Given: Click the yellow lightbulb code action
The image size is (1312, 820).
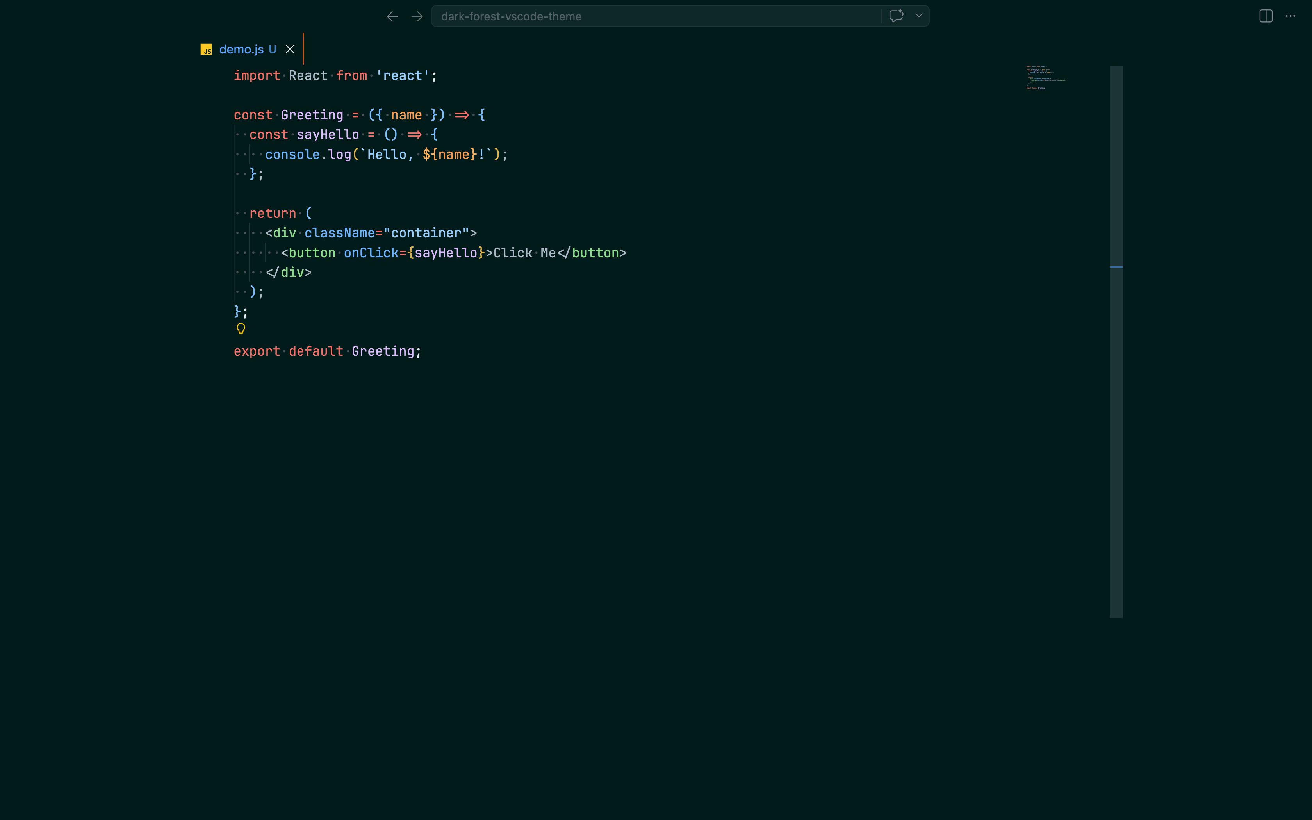Looking at the screenshot, I should 241,329.
